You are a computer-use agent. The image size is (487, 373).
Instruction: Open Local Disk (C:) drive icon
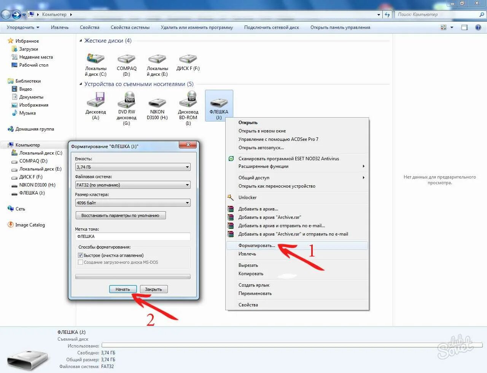point(95,59)
